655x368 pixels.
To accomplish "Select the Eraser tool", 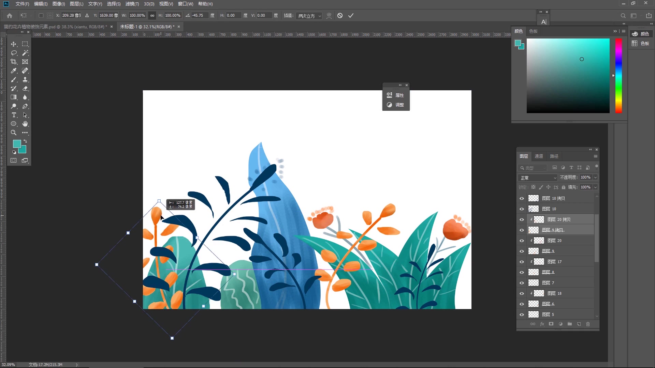I will (x=25, y=88).
